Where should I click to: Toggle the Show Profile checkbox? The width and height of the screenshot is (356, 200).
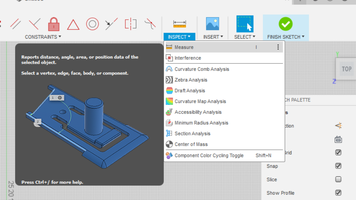[338, 193]
